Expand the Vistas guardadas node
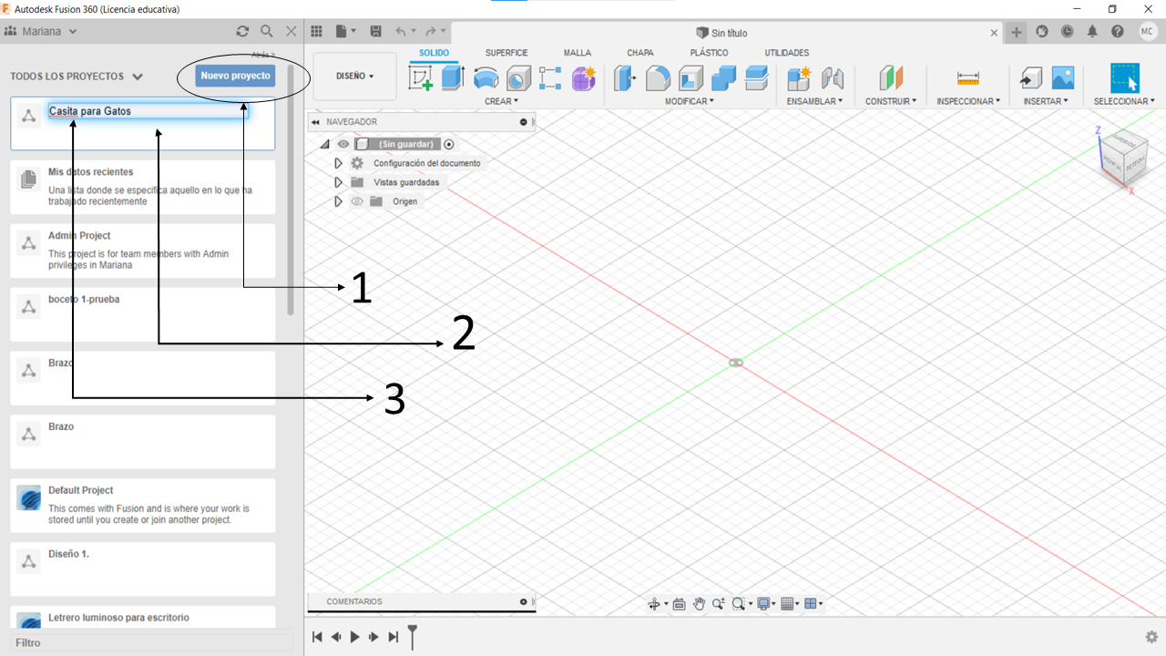The image size is (1166, 656). coord(339,182)
